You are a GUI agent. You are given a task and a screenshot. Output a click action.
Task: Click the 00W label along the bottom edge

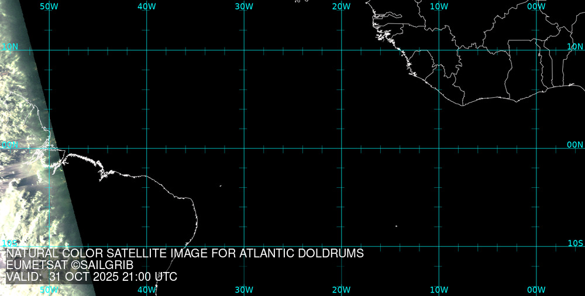click(536, 290)
